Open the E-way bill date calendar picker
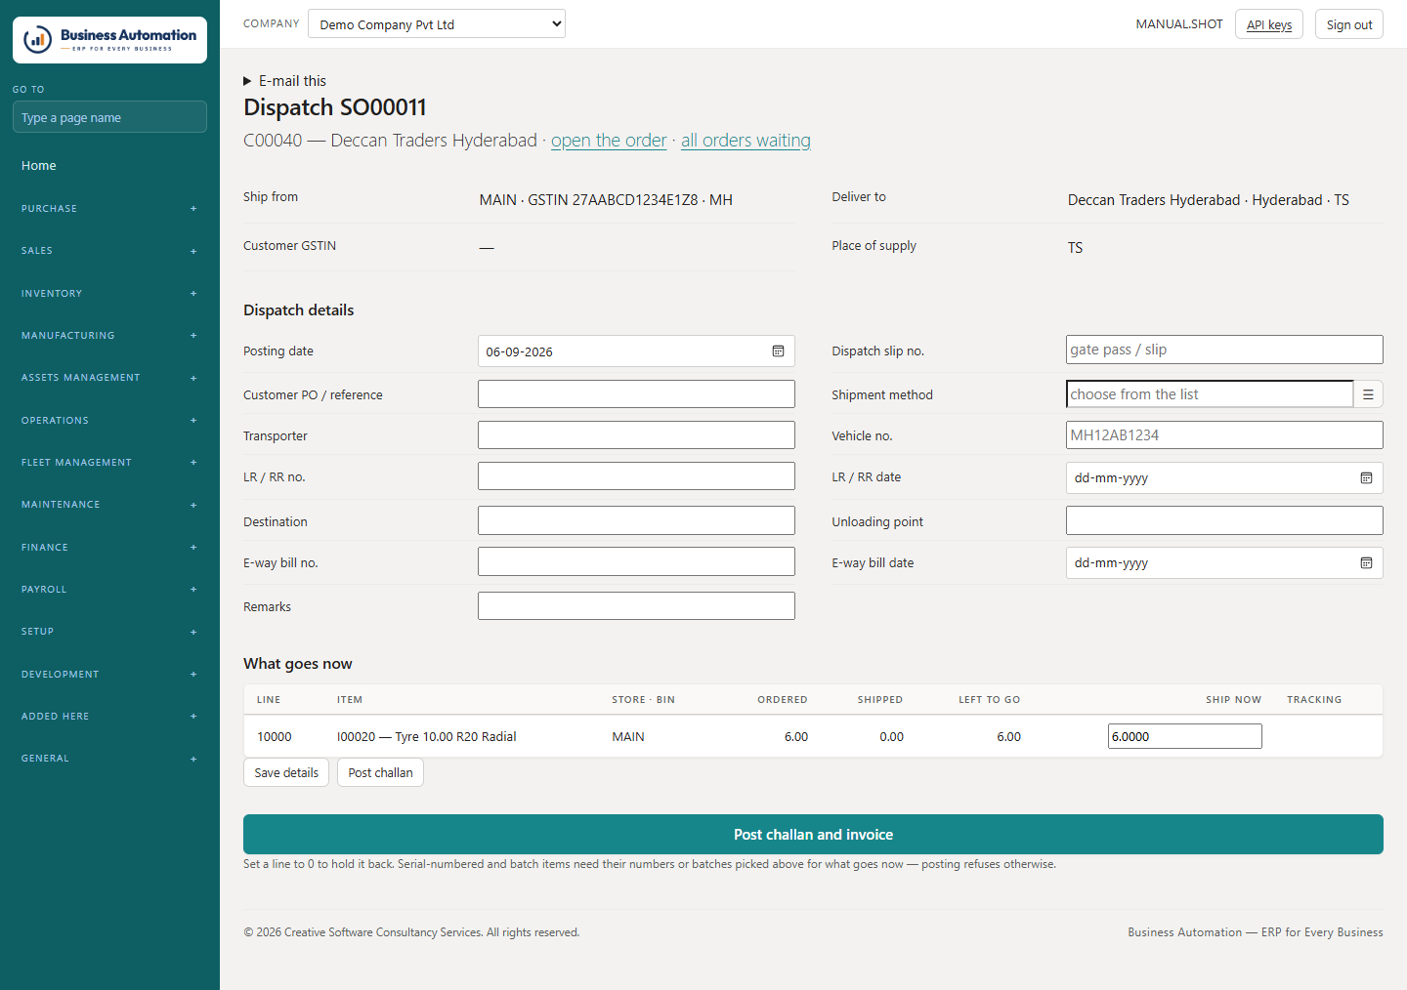Image resolution: width=1407 pixels, height=990 pixels. [1367, 563]
